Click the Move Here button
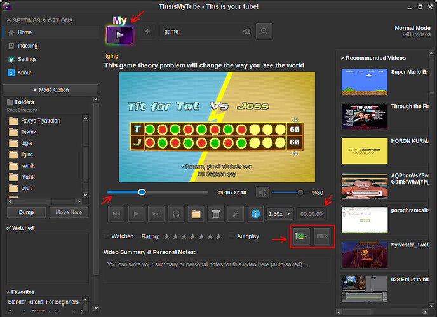The image size is (437, 317). 69,212
